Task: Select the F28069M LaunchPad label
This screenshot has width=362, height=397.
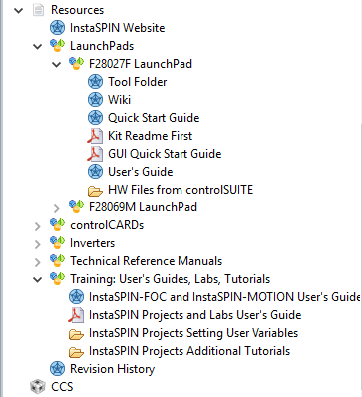Action: [143, 207]
